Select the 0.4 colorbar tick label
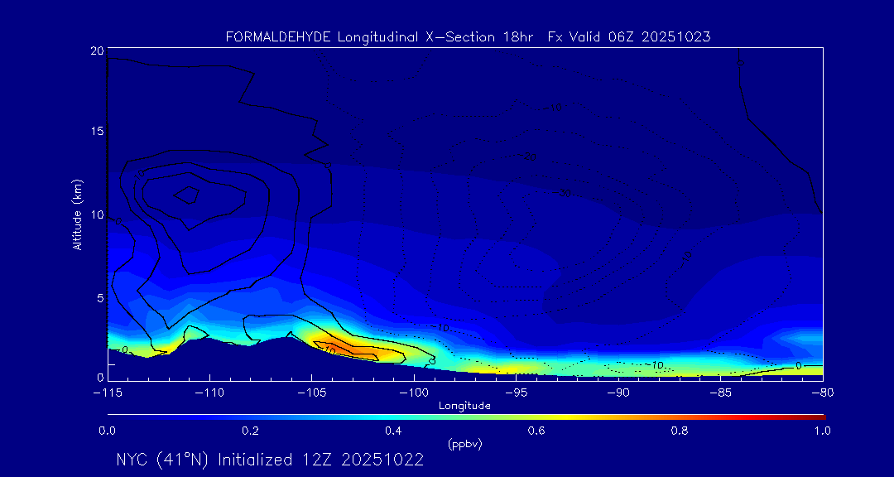 [x=393, y=431]
